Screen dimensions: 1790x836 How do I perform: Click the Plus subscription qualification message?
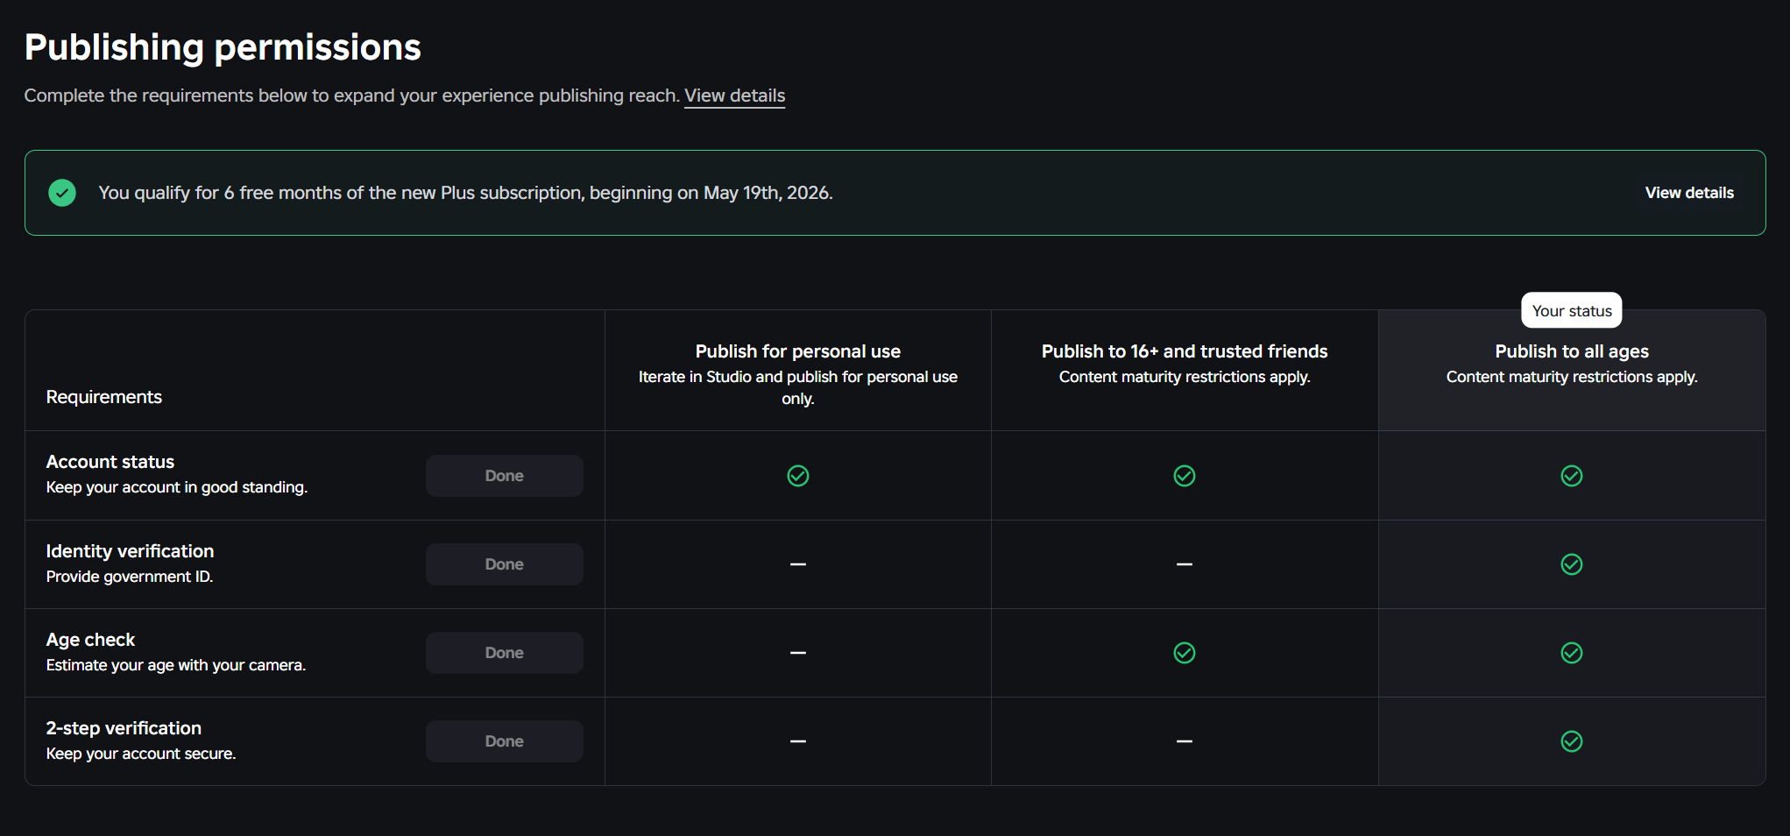(x=465, y=193)
